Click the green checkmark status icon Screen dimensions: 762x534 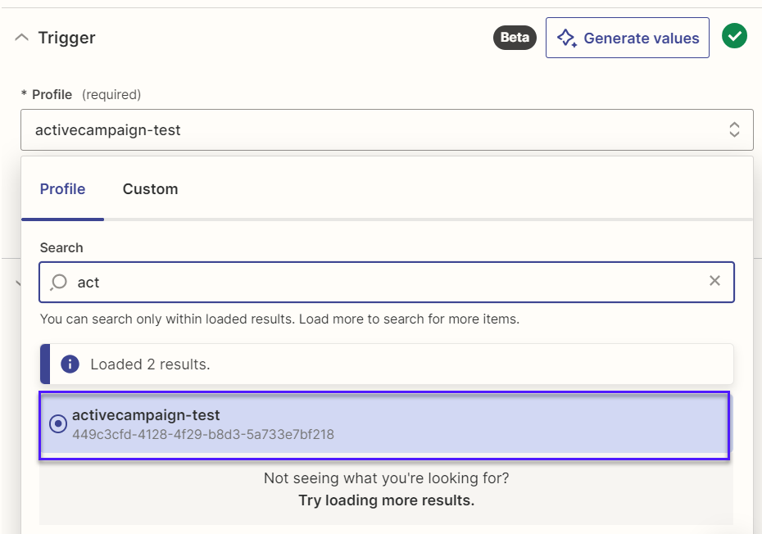[734, 36]
